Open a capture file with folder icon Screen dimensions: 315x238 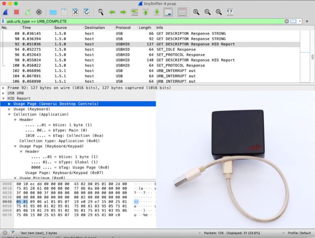click(x=53, y=12)
